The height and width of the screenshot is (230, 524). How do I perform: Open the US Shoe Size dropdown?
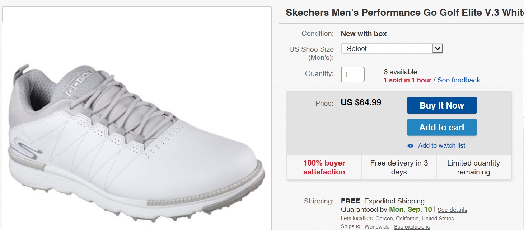tap(392, 49)
